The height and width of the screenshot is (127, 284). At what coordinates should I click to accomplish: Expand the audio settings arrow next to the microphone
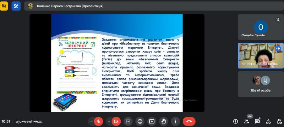tap(91, 121)
